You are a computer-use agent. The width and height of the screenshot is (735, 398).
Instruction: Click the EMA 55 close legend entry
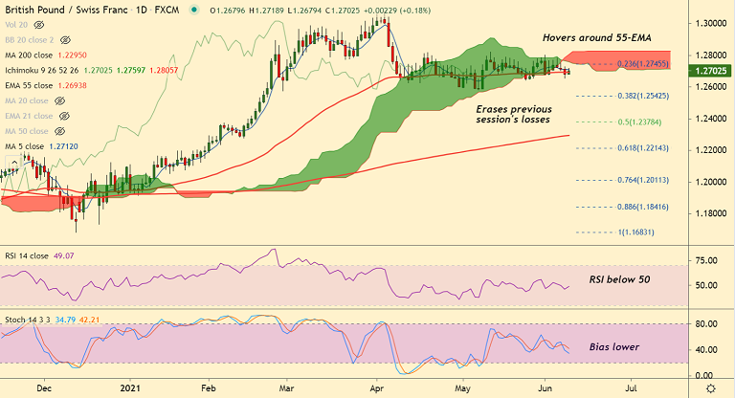[29, 85]
